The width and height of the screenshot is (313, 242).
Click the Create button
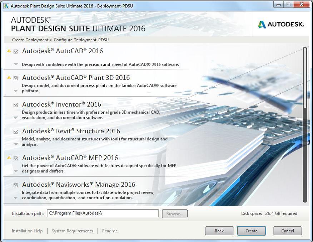click(251, 231)
